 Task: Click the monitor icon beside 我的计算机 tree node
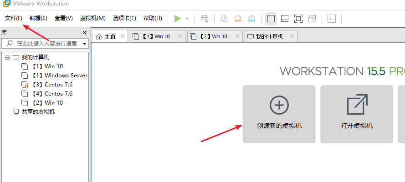(16, 57)
